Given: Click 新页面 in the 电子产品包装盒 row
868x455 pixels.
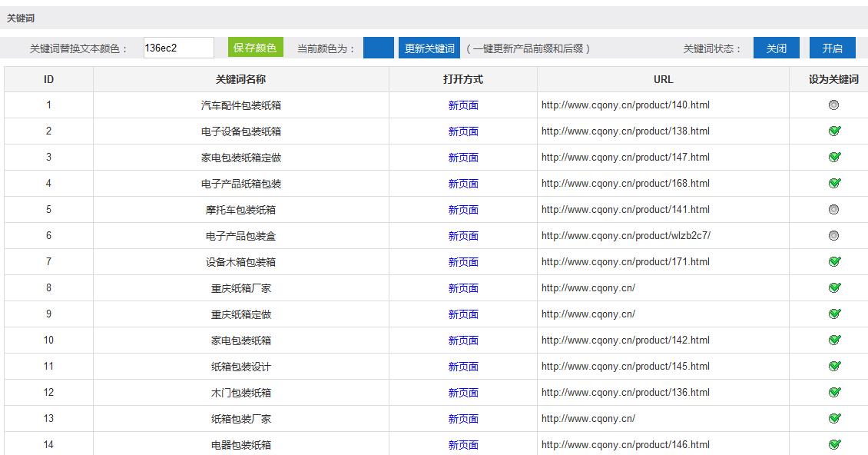Looking at the screenshot, I should tap(463, 236).
